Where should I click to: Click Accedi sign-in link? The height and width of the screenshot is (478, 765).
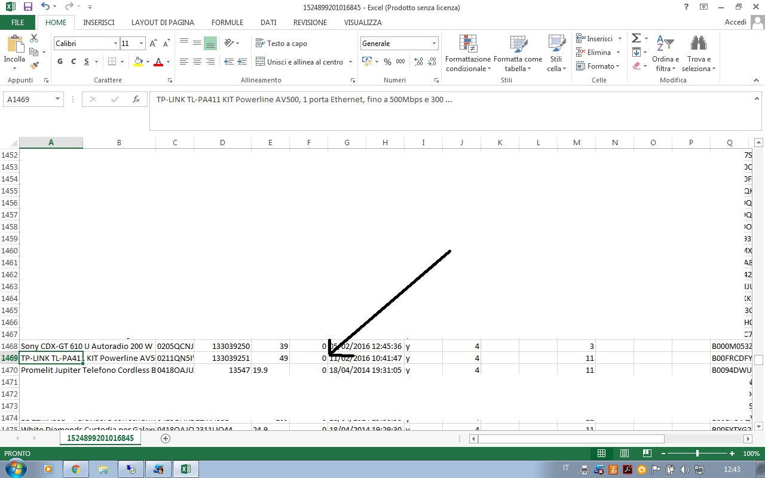click(x=736, y=22)
